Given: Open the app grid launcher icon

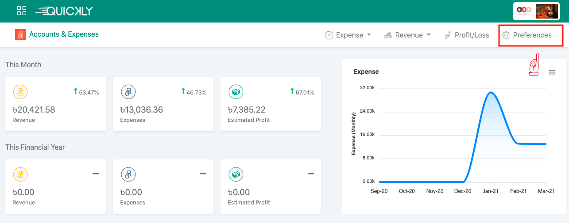Looking at the screenshot, I should click(21, 11).
